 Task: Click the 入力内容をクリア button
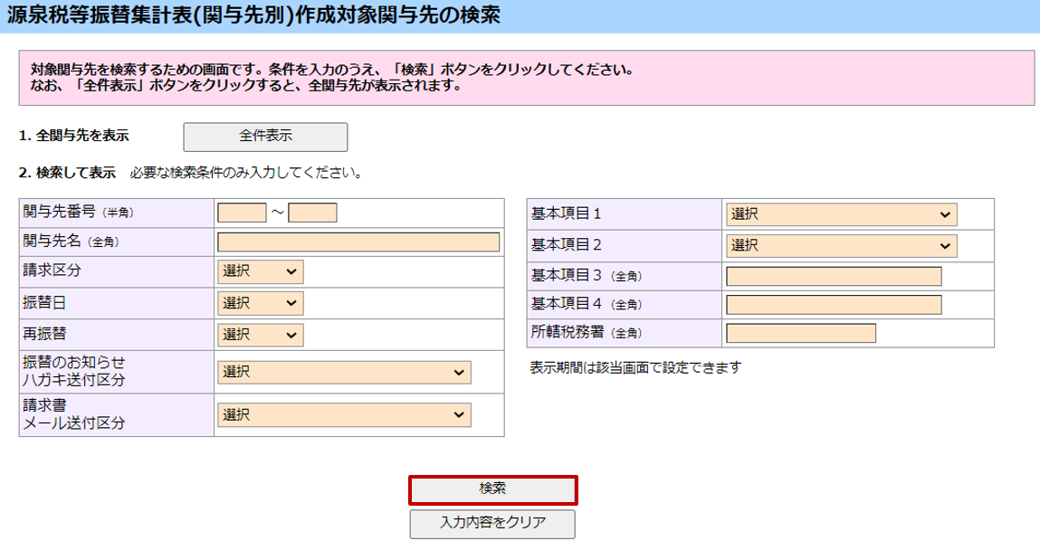(x=491, y=523)
